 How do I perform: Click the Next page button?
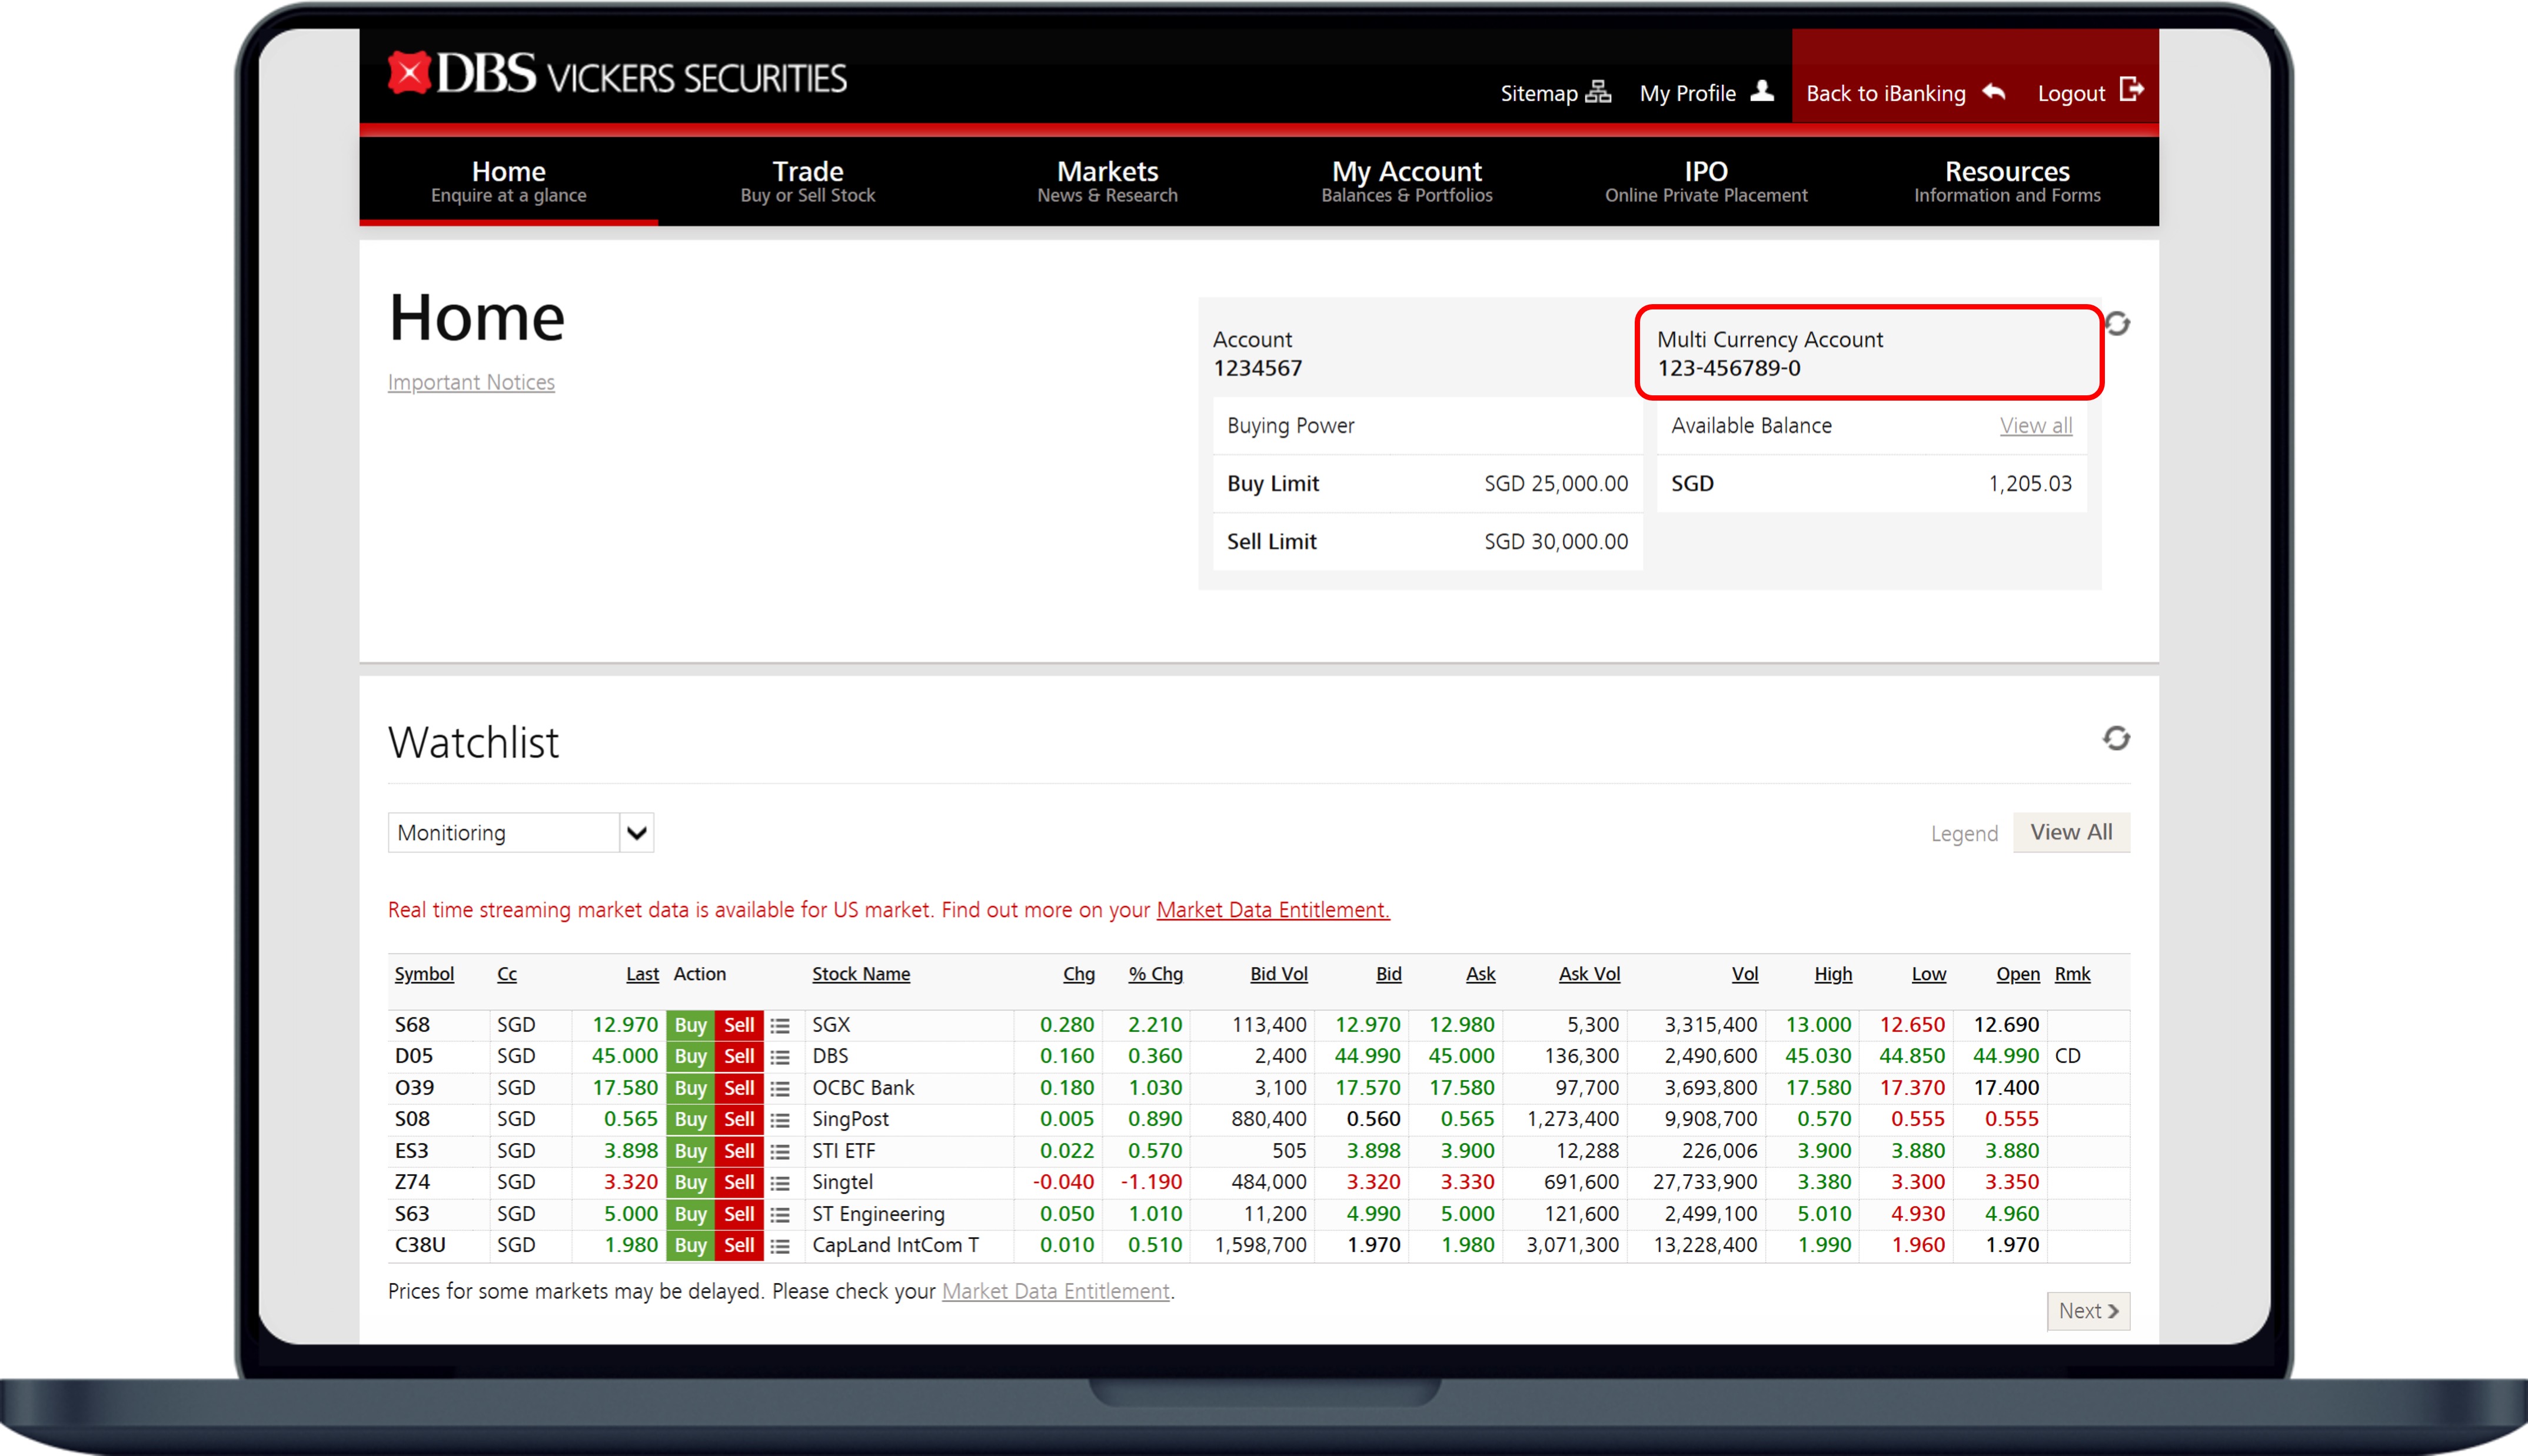click(2088, 1311)
